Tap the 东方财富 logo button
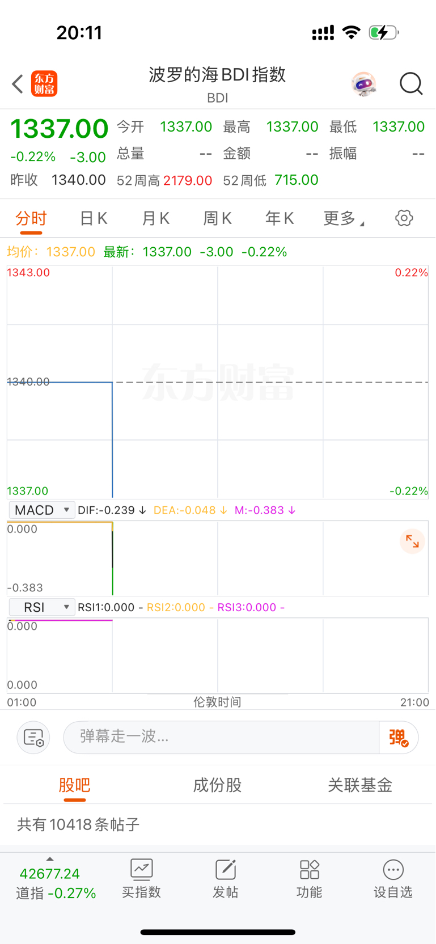Image resolution: width=436 pixels, height=944 pixels. pos(44,84)
